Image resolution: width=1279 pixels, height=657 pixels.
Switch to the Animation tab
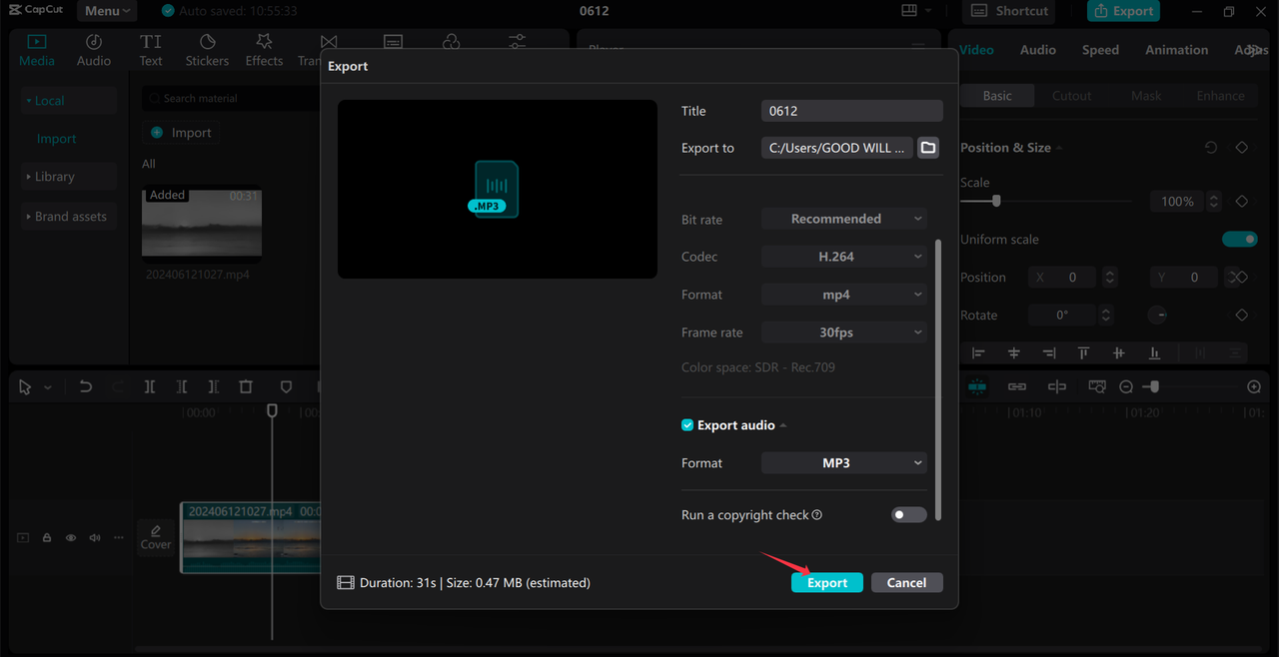pyautogui.click(x=1176, y=50)
